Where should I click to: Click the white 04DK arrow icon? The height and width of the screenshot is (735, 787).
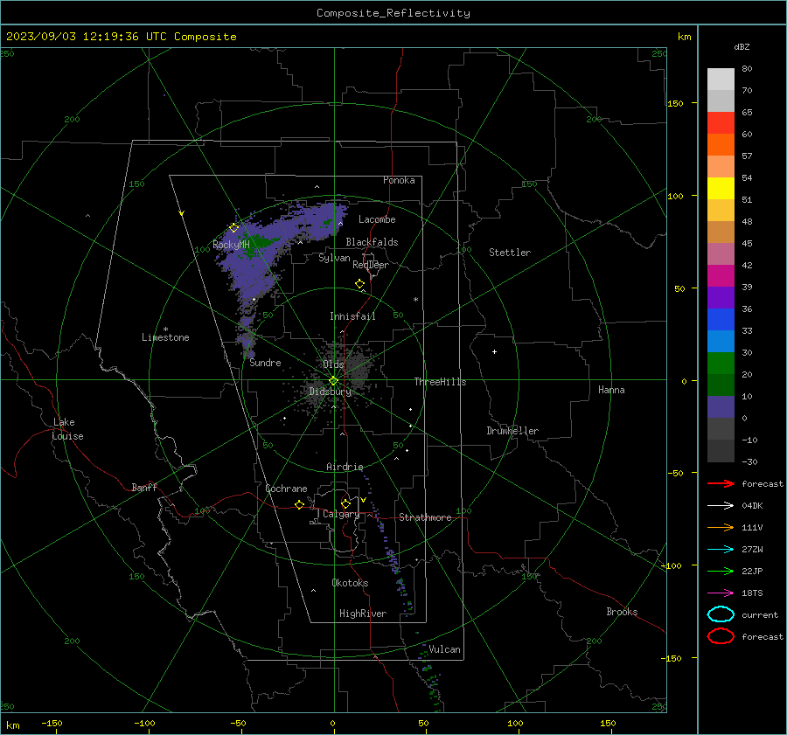(721, 505)
